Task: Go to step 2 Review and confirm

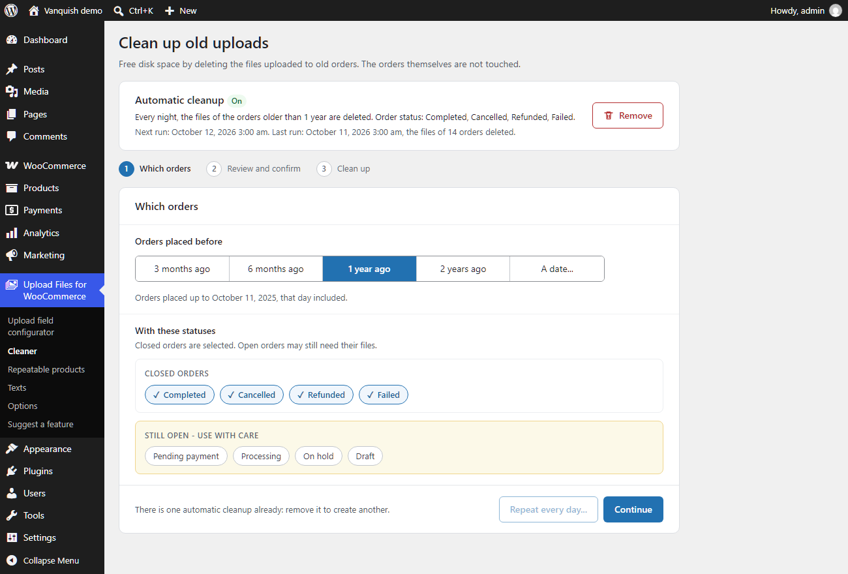Action: pyautogui.click(x=254, y=168)
